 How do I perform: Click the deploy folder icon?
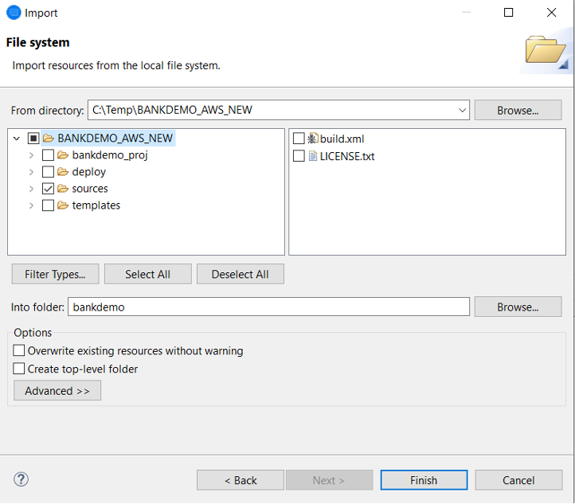[63, 172]
